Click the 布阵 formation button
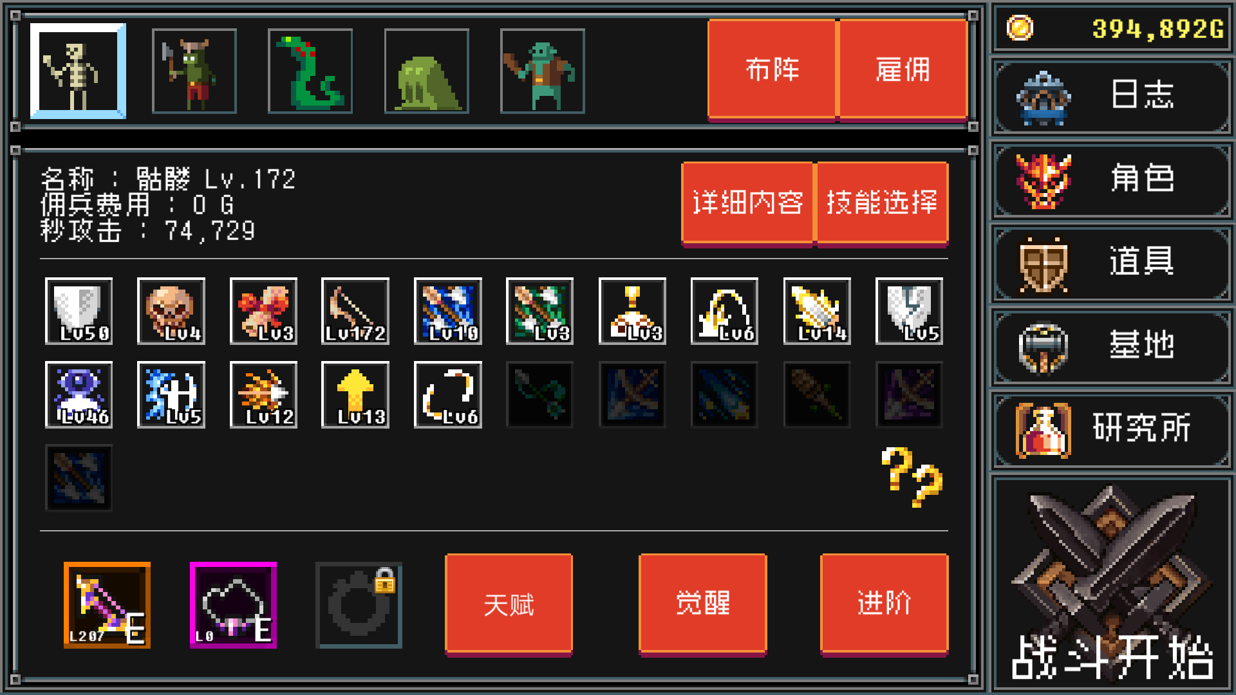The image size is (1236, 695). click(x=772, y=69)
